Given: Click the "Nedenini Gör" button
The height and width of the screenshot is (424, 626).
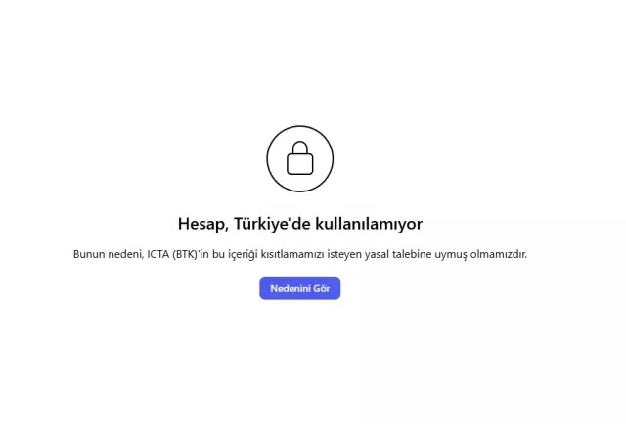Looking at the screenshot, I should pos(300,288).
